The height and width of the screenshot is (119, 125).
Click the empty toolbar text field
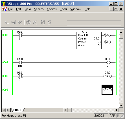pyautogui.click(x=94, y=23)
